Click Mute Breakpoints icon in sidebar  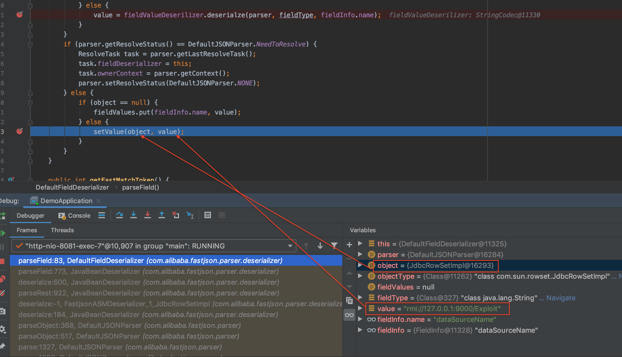click(x=2, y=293)
